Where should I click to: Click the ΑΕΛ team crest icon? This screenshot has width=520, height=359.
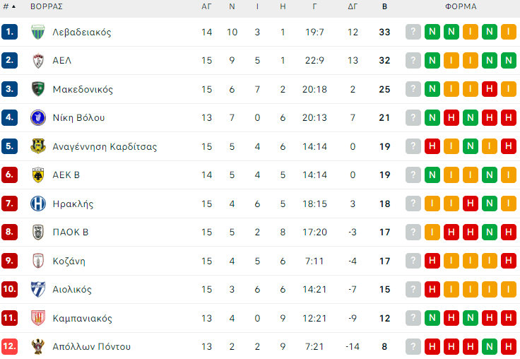click(37, 61)
